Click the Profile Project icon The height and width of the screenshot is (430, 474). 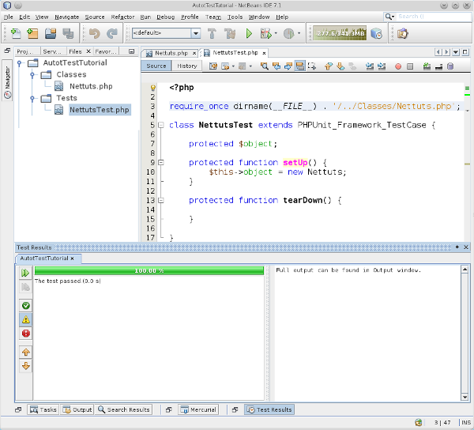coord(288,33)
